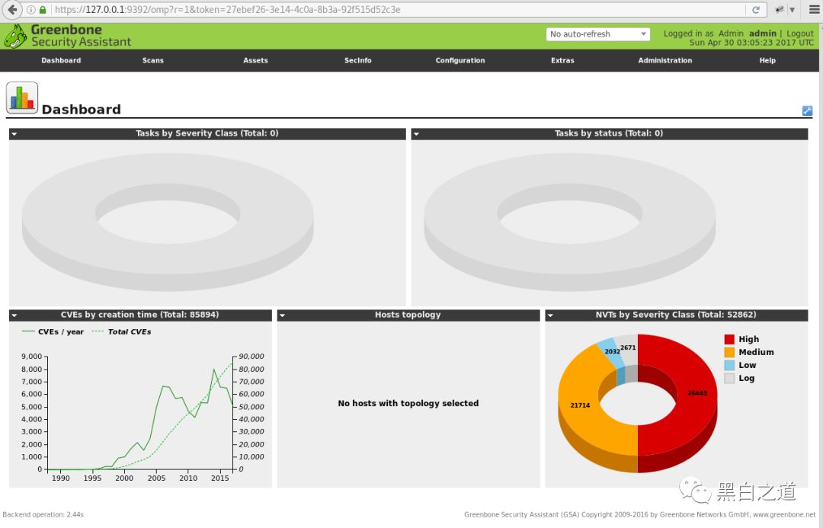Click the Greenbone dragon logo
Viewport: 823px width, 528px height.
click(x=14, y=37)
